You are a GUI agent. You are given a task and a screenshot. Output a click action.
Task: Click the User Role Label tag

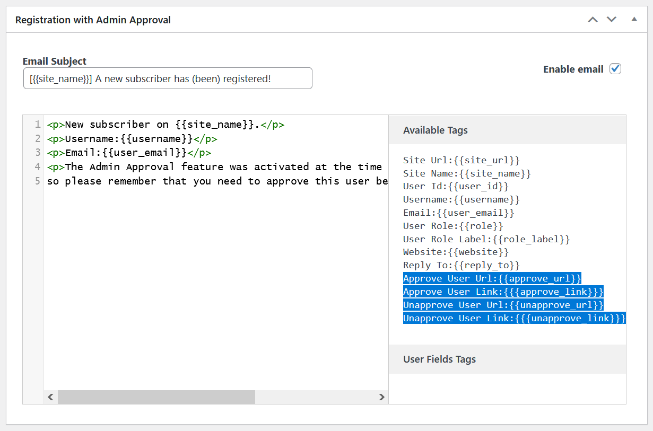click(486, 239)
